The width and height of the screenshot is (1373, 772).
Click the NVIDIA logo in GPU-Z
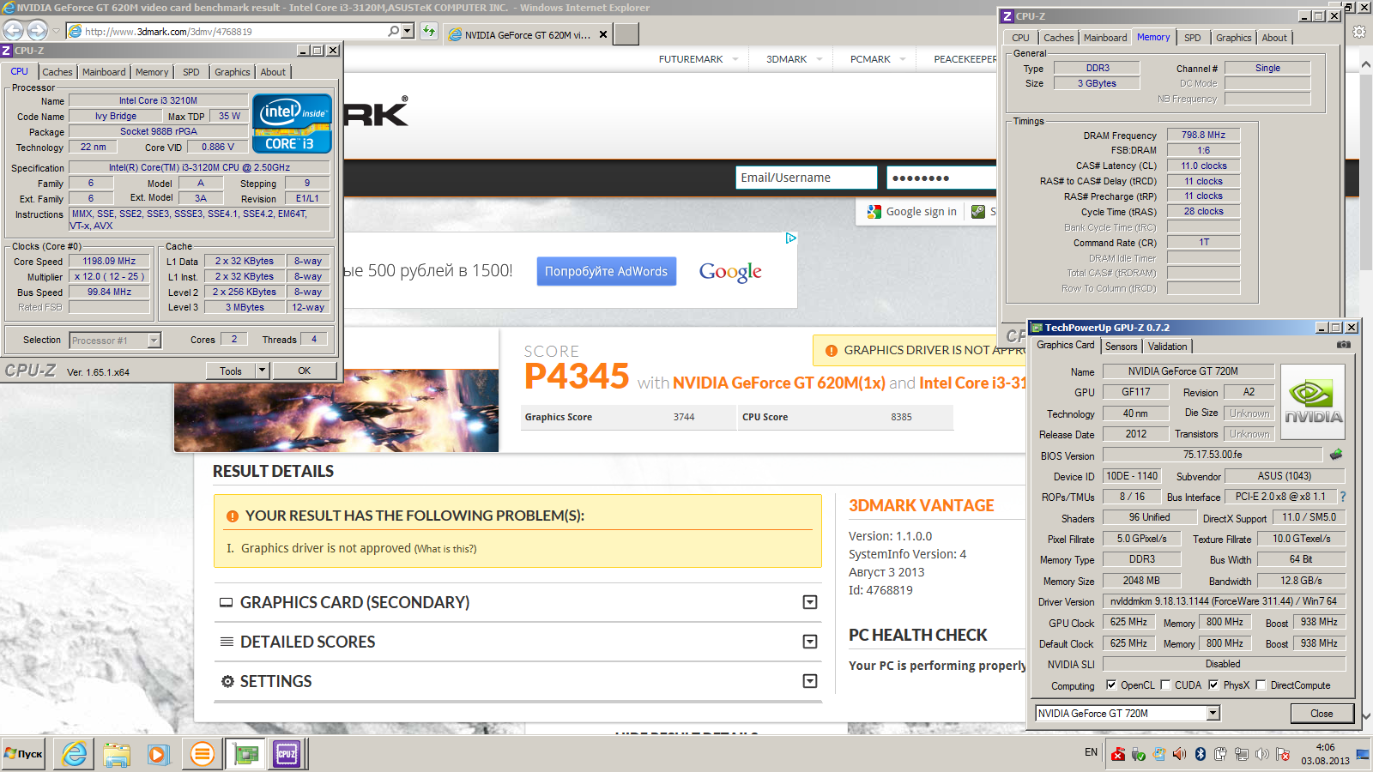[x=1313, y=403]
